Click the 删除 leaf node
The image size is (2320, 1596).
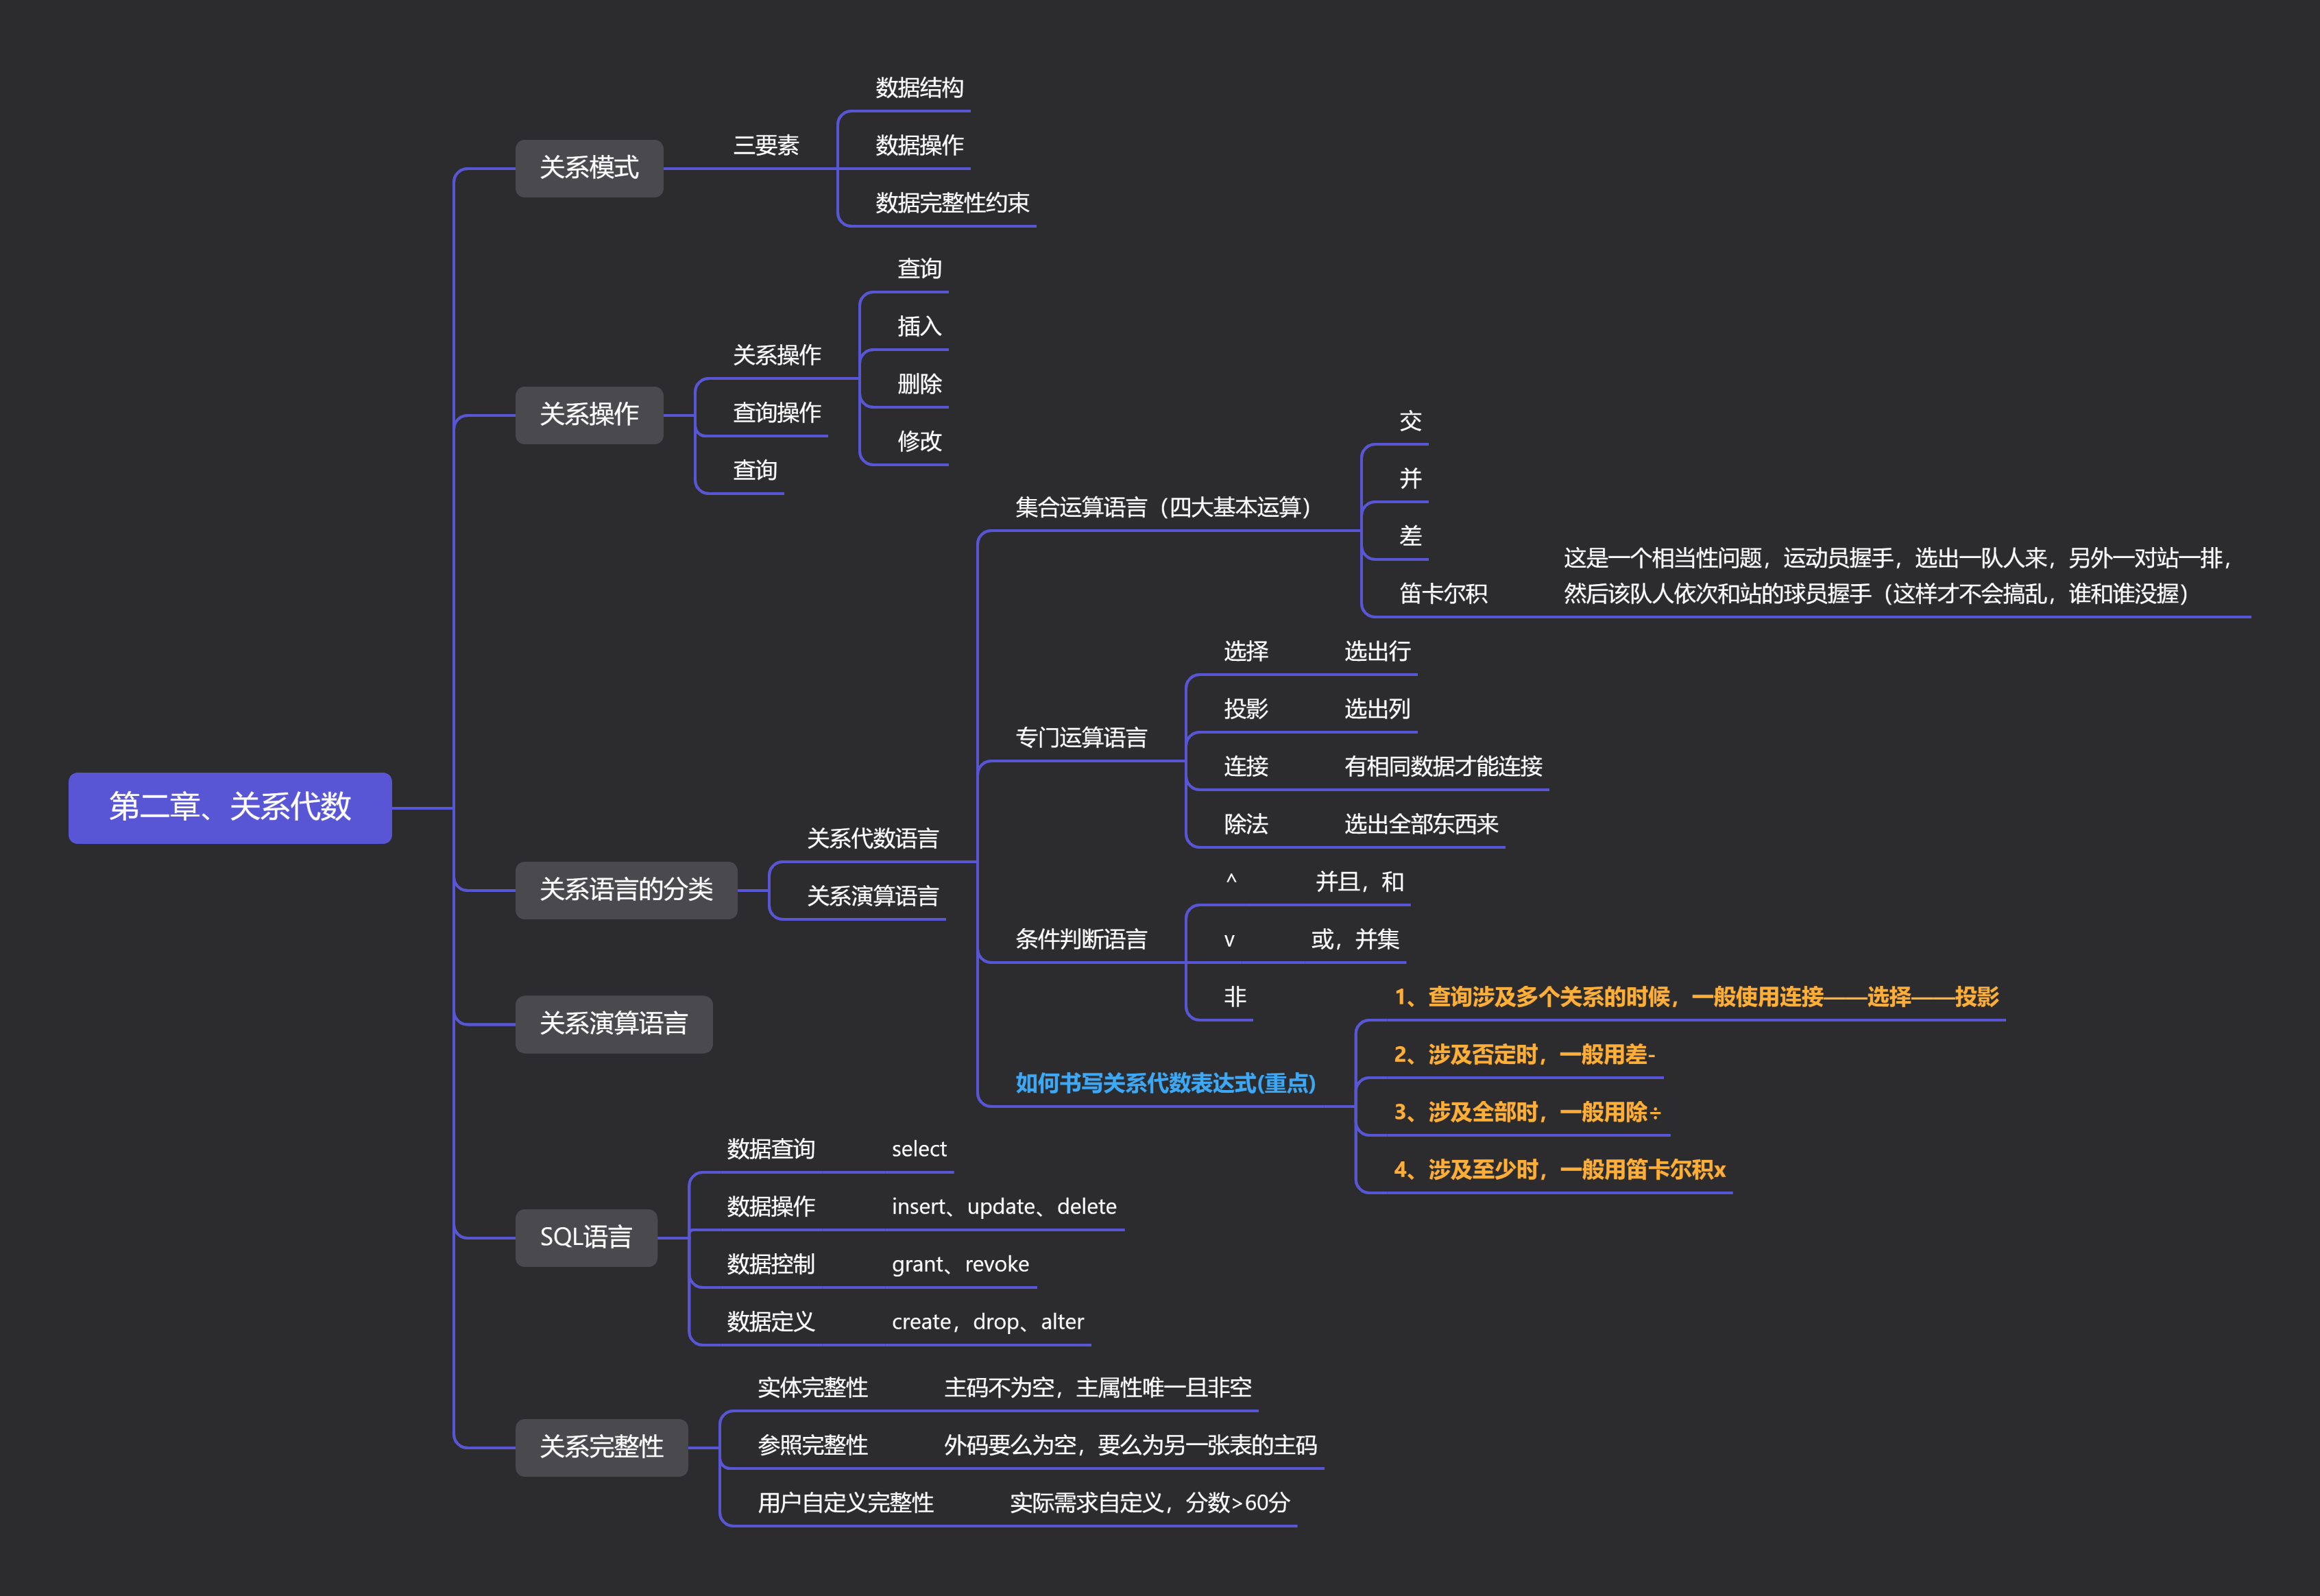919,384
